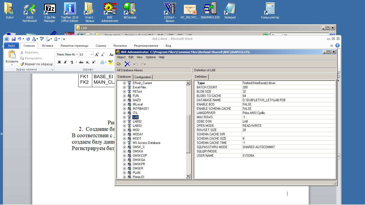Click the Format Painter brush icon
The image size is (365, 205).
(x=22, y=64)
